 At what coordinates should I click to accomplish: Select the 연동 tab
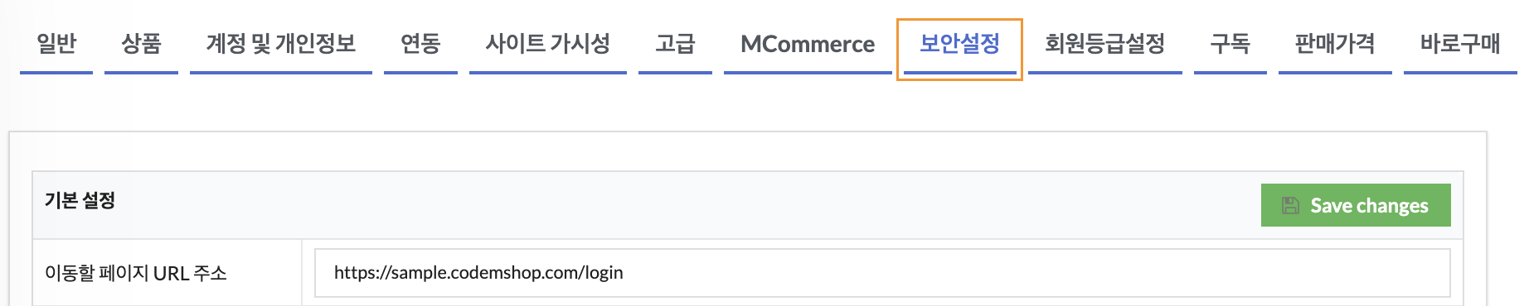pos(420,43)
